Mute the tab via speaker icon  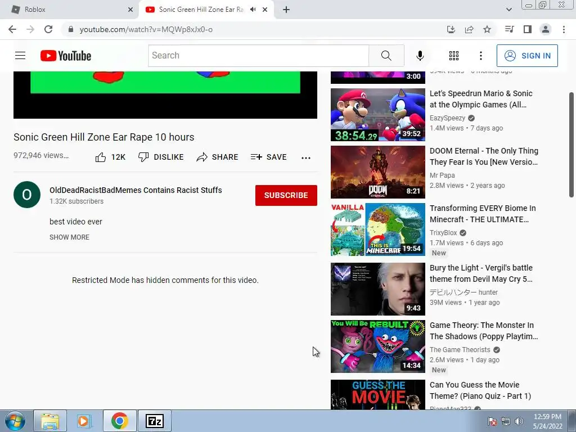tap(253, 10)
